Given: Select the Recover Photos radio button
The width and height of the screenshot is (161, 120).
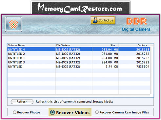Looking at the screenshot, I should (x=14, y=112).
